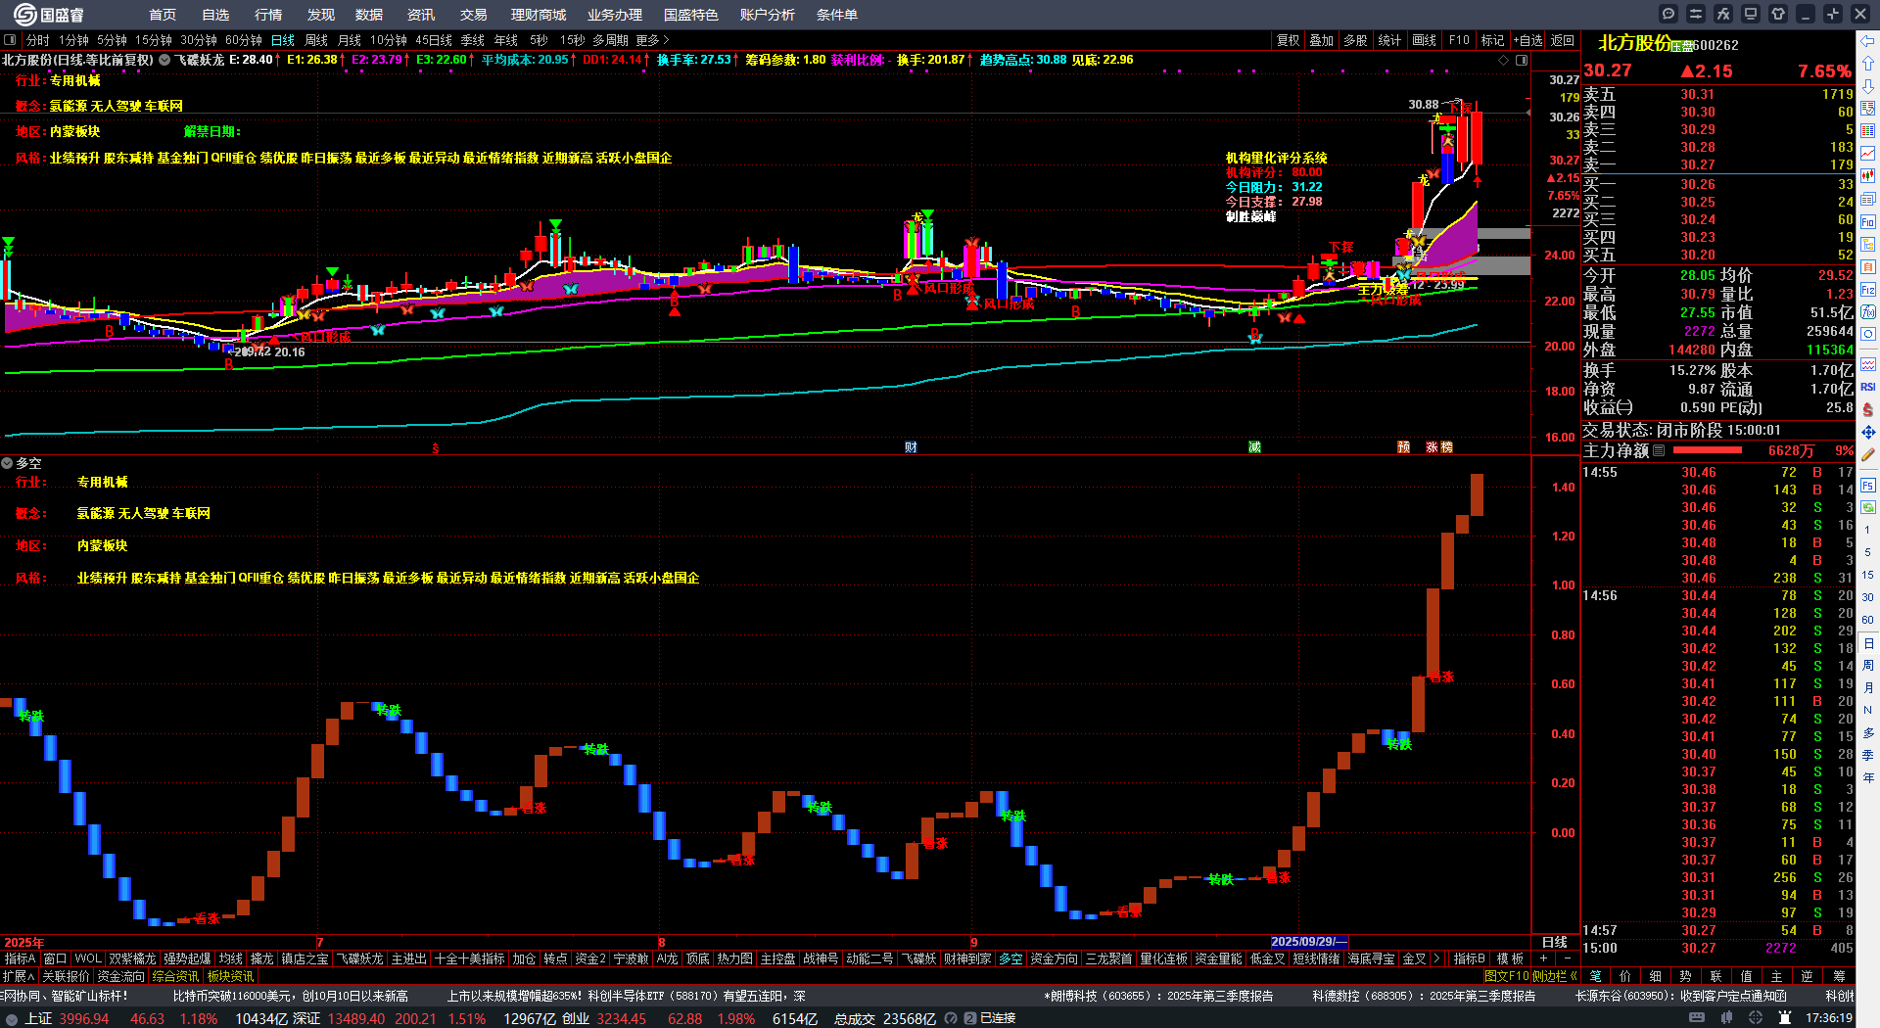1880x1028 pixels.
Task: Click the blue down arrow sidebar icon
Action: tap(1868, 86)
